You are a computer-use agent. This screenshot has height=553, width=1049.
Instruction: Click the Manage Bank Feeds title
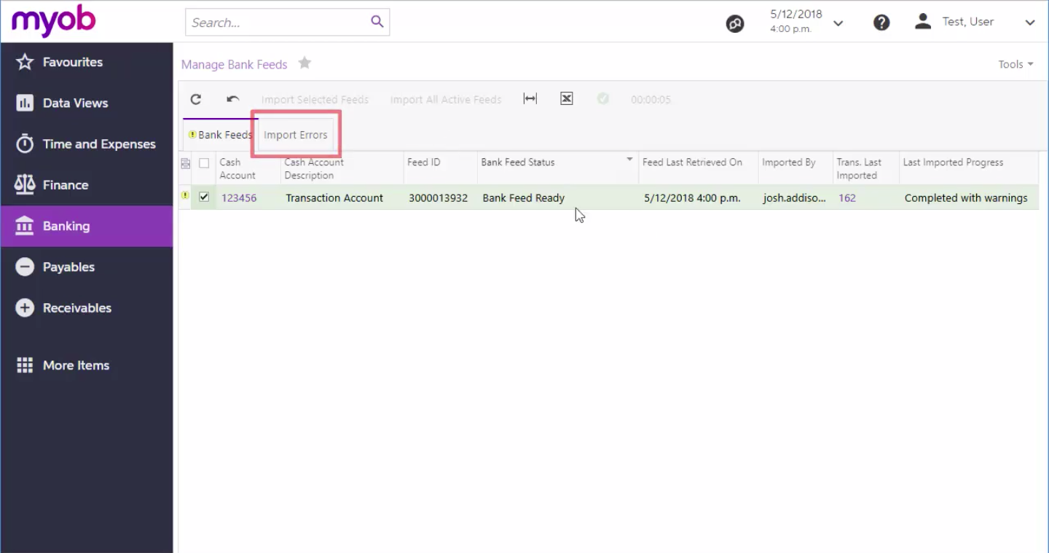(x=235, y=65)
